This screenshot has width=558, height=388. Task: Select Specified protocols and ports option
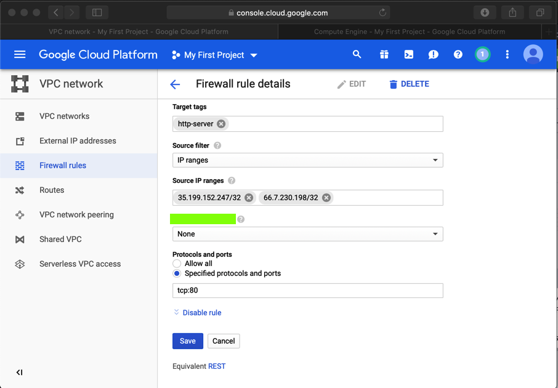click(177, 273)
